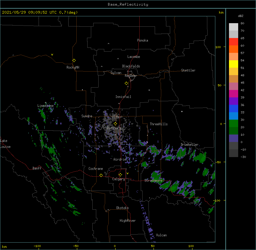Click the white plus marker north of Drumheller

click(x=182, y=111)
